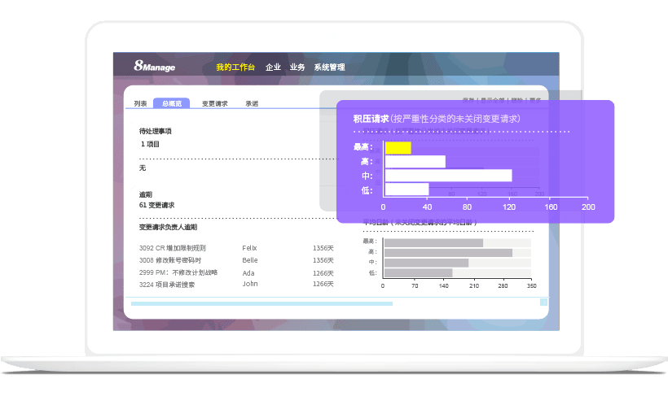The width and height of the screenshot is (668, 396).
Task: Click the 变更请求负责人逾期 heading
Action: point(168,227)
